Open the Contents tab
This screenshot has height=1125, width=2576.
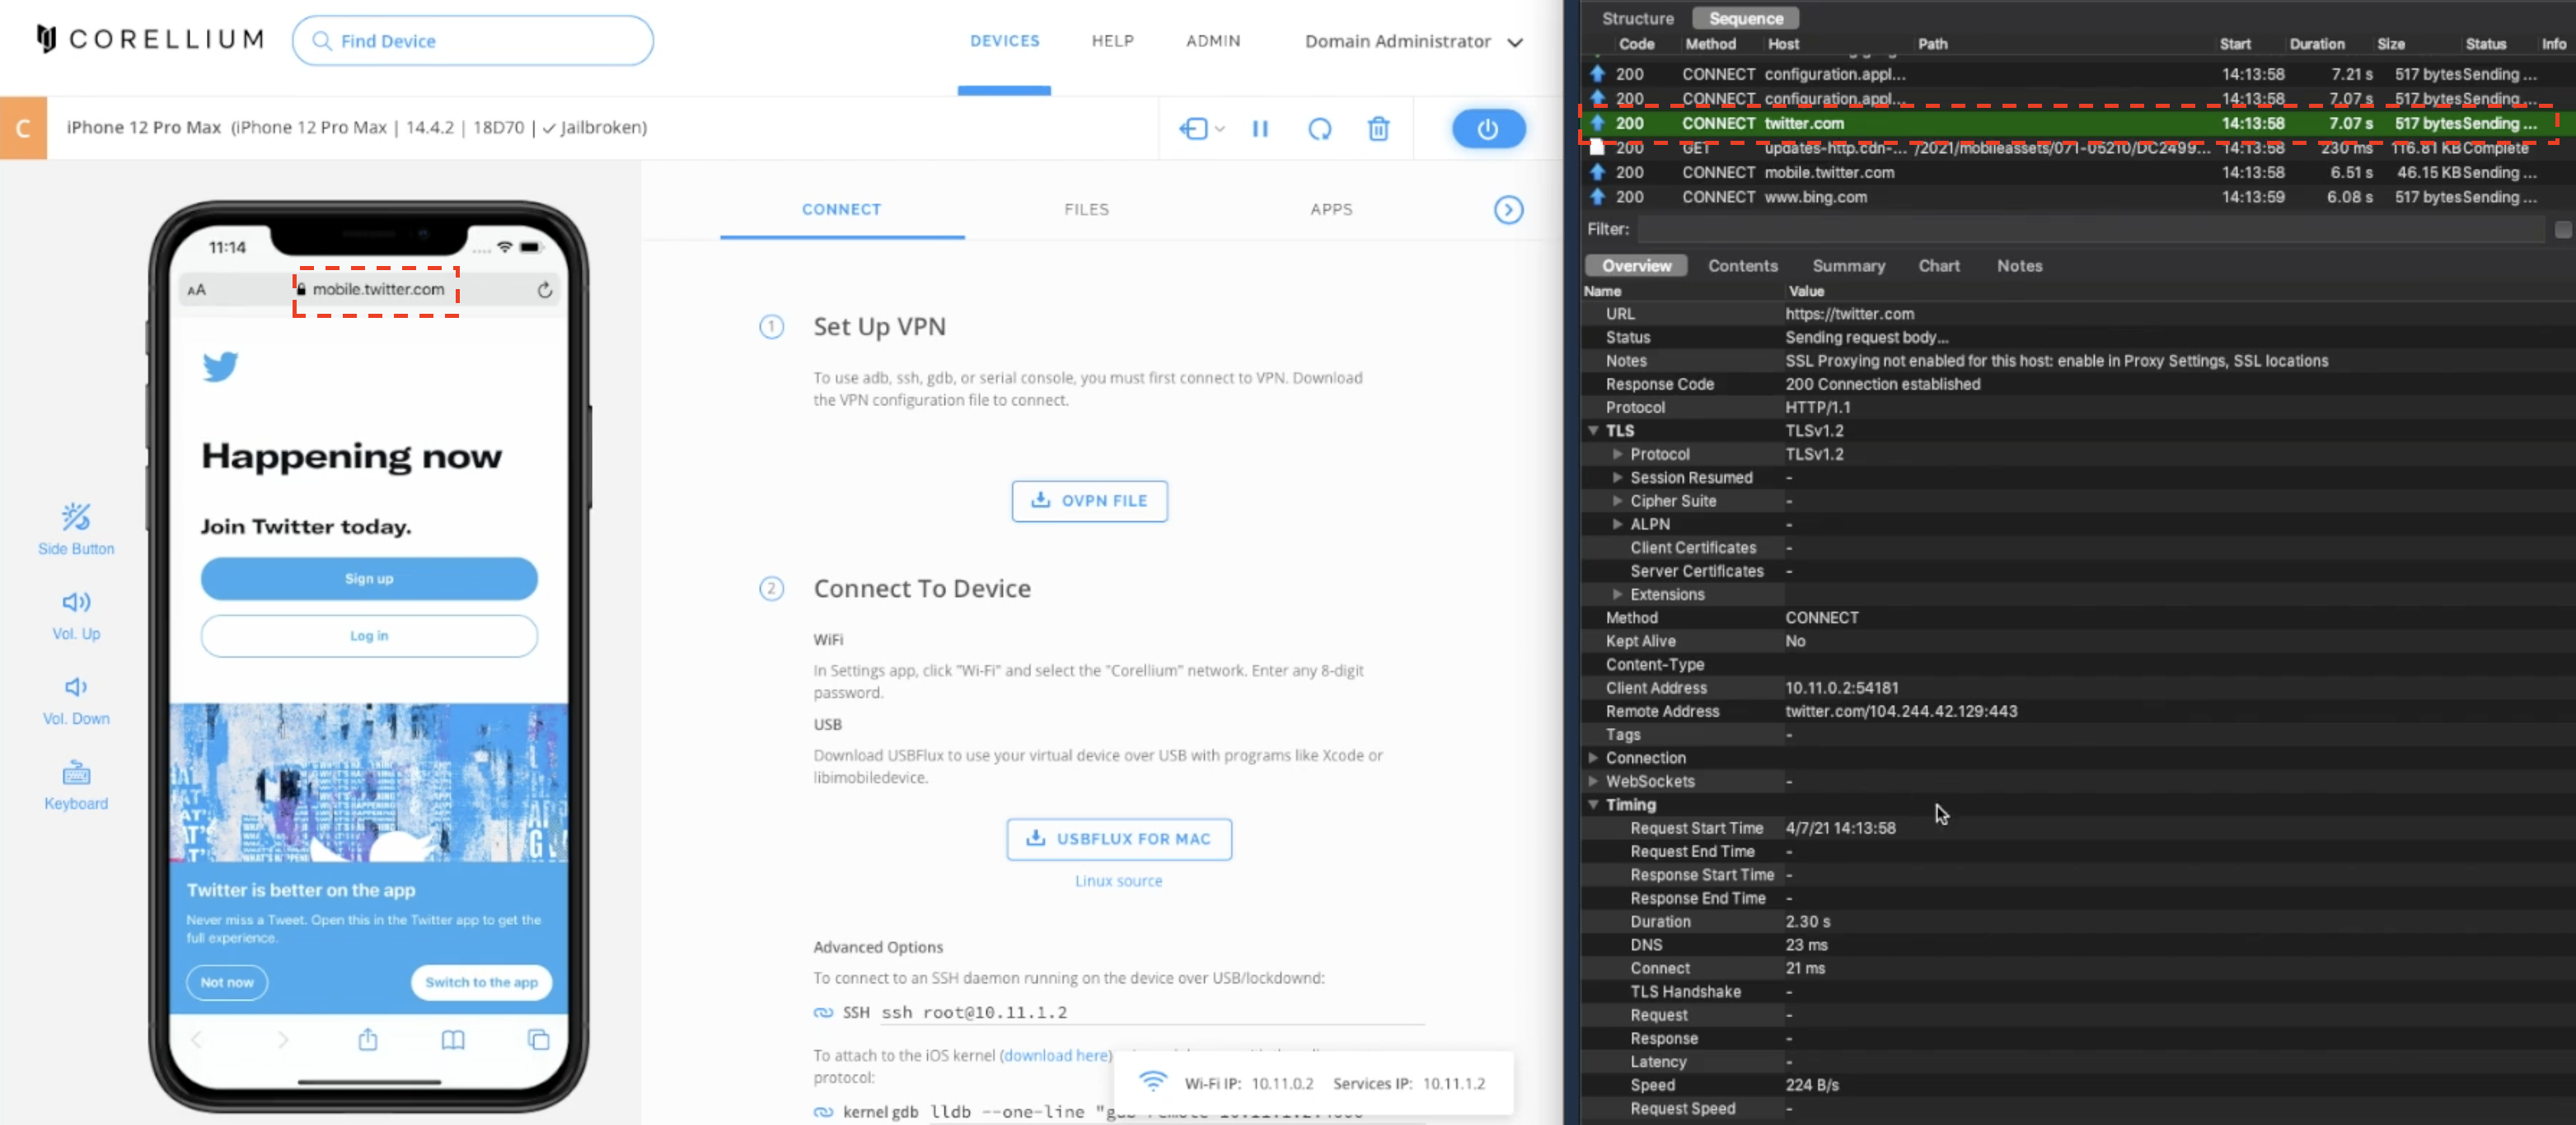point(1742,266)
